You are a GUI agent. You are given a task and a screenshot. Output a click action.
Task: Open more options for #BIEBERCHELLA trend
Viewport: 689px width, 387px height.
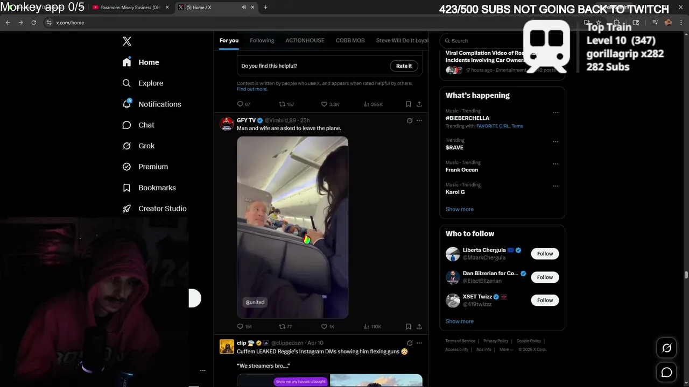556,112
